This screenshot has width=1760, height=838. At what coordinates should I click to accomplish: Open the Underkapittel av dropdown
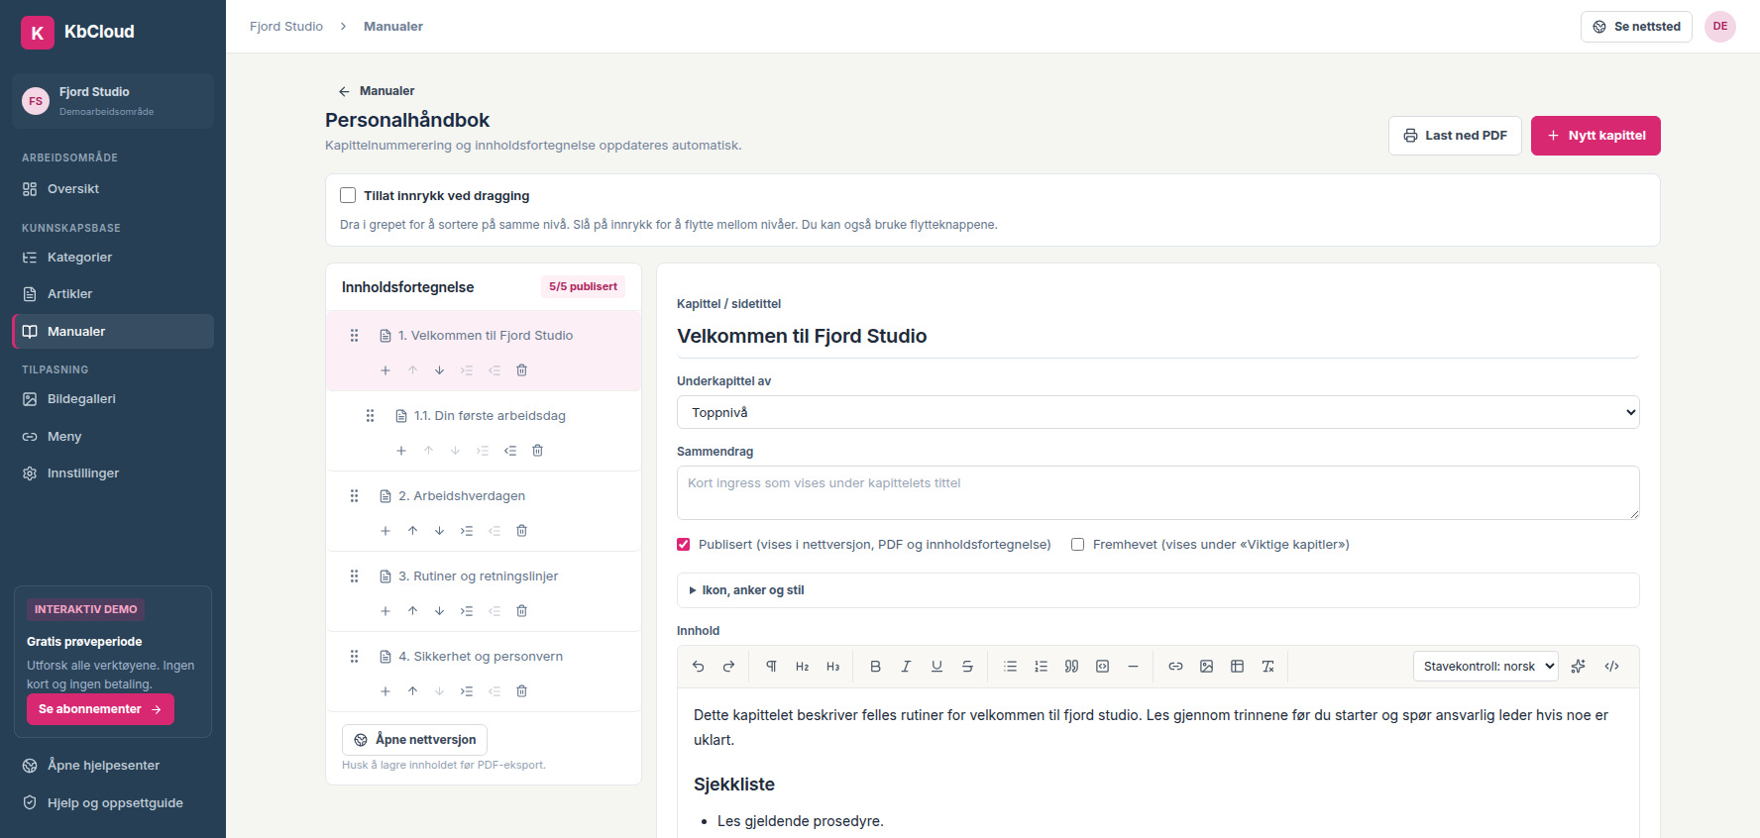click(1157, 412)
